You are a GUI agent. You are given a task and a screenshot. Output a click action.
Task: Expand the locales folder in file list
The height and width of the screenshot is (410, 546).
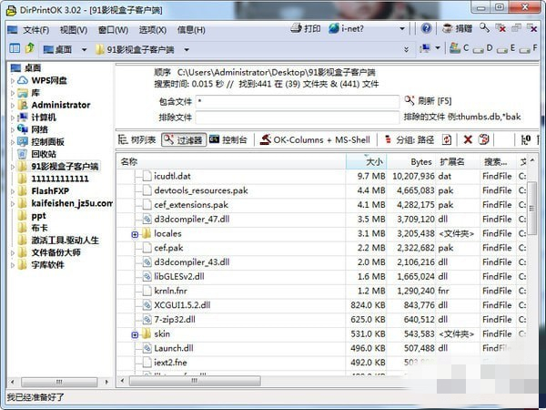click(135, 234)
